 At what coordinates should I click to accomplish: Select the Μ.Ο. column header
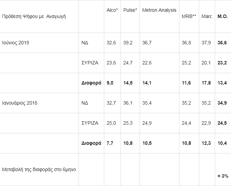click(222, 16)
